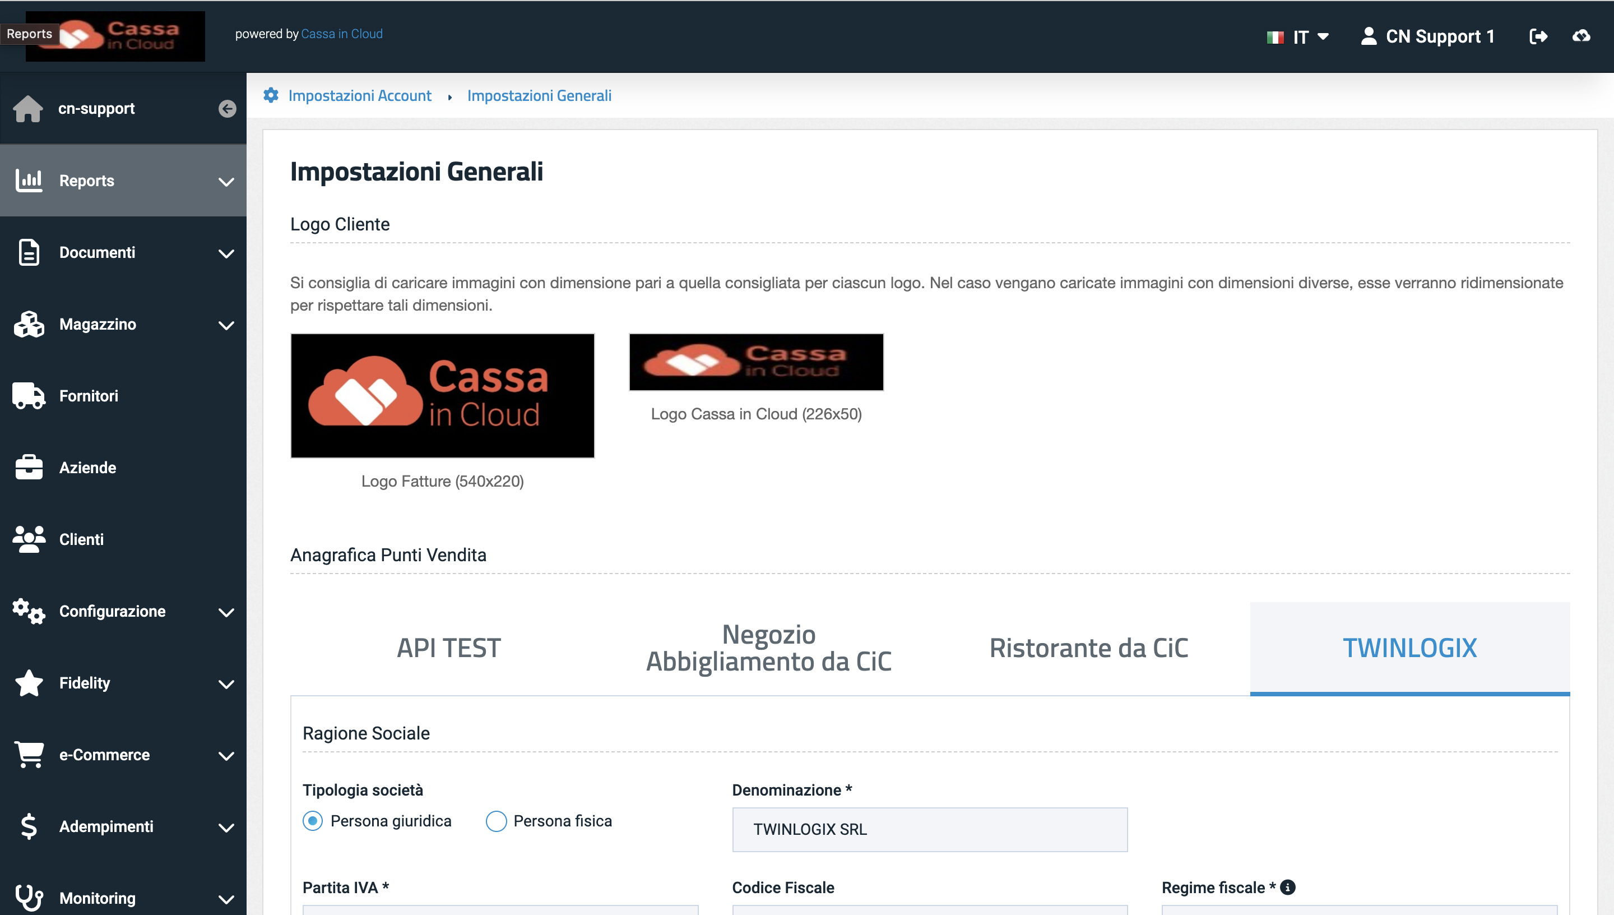This screenshot has height=915, width=1614.
Task: Click the Magazzino boxes icon
Action: coord(29,324)
